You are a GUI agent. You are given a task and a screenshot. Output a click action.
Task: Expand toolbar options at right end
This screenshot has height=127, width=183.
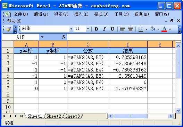point(180,29)
